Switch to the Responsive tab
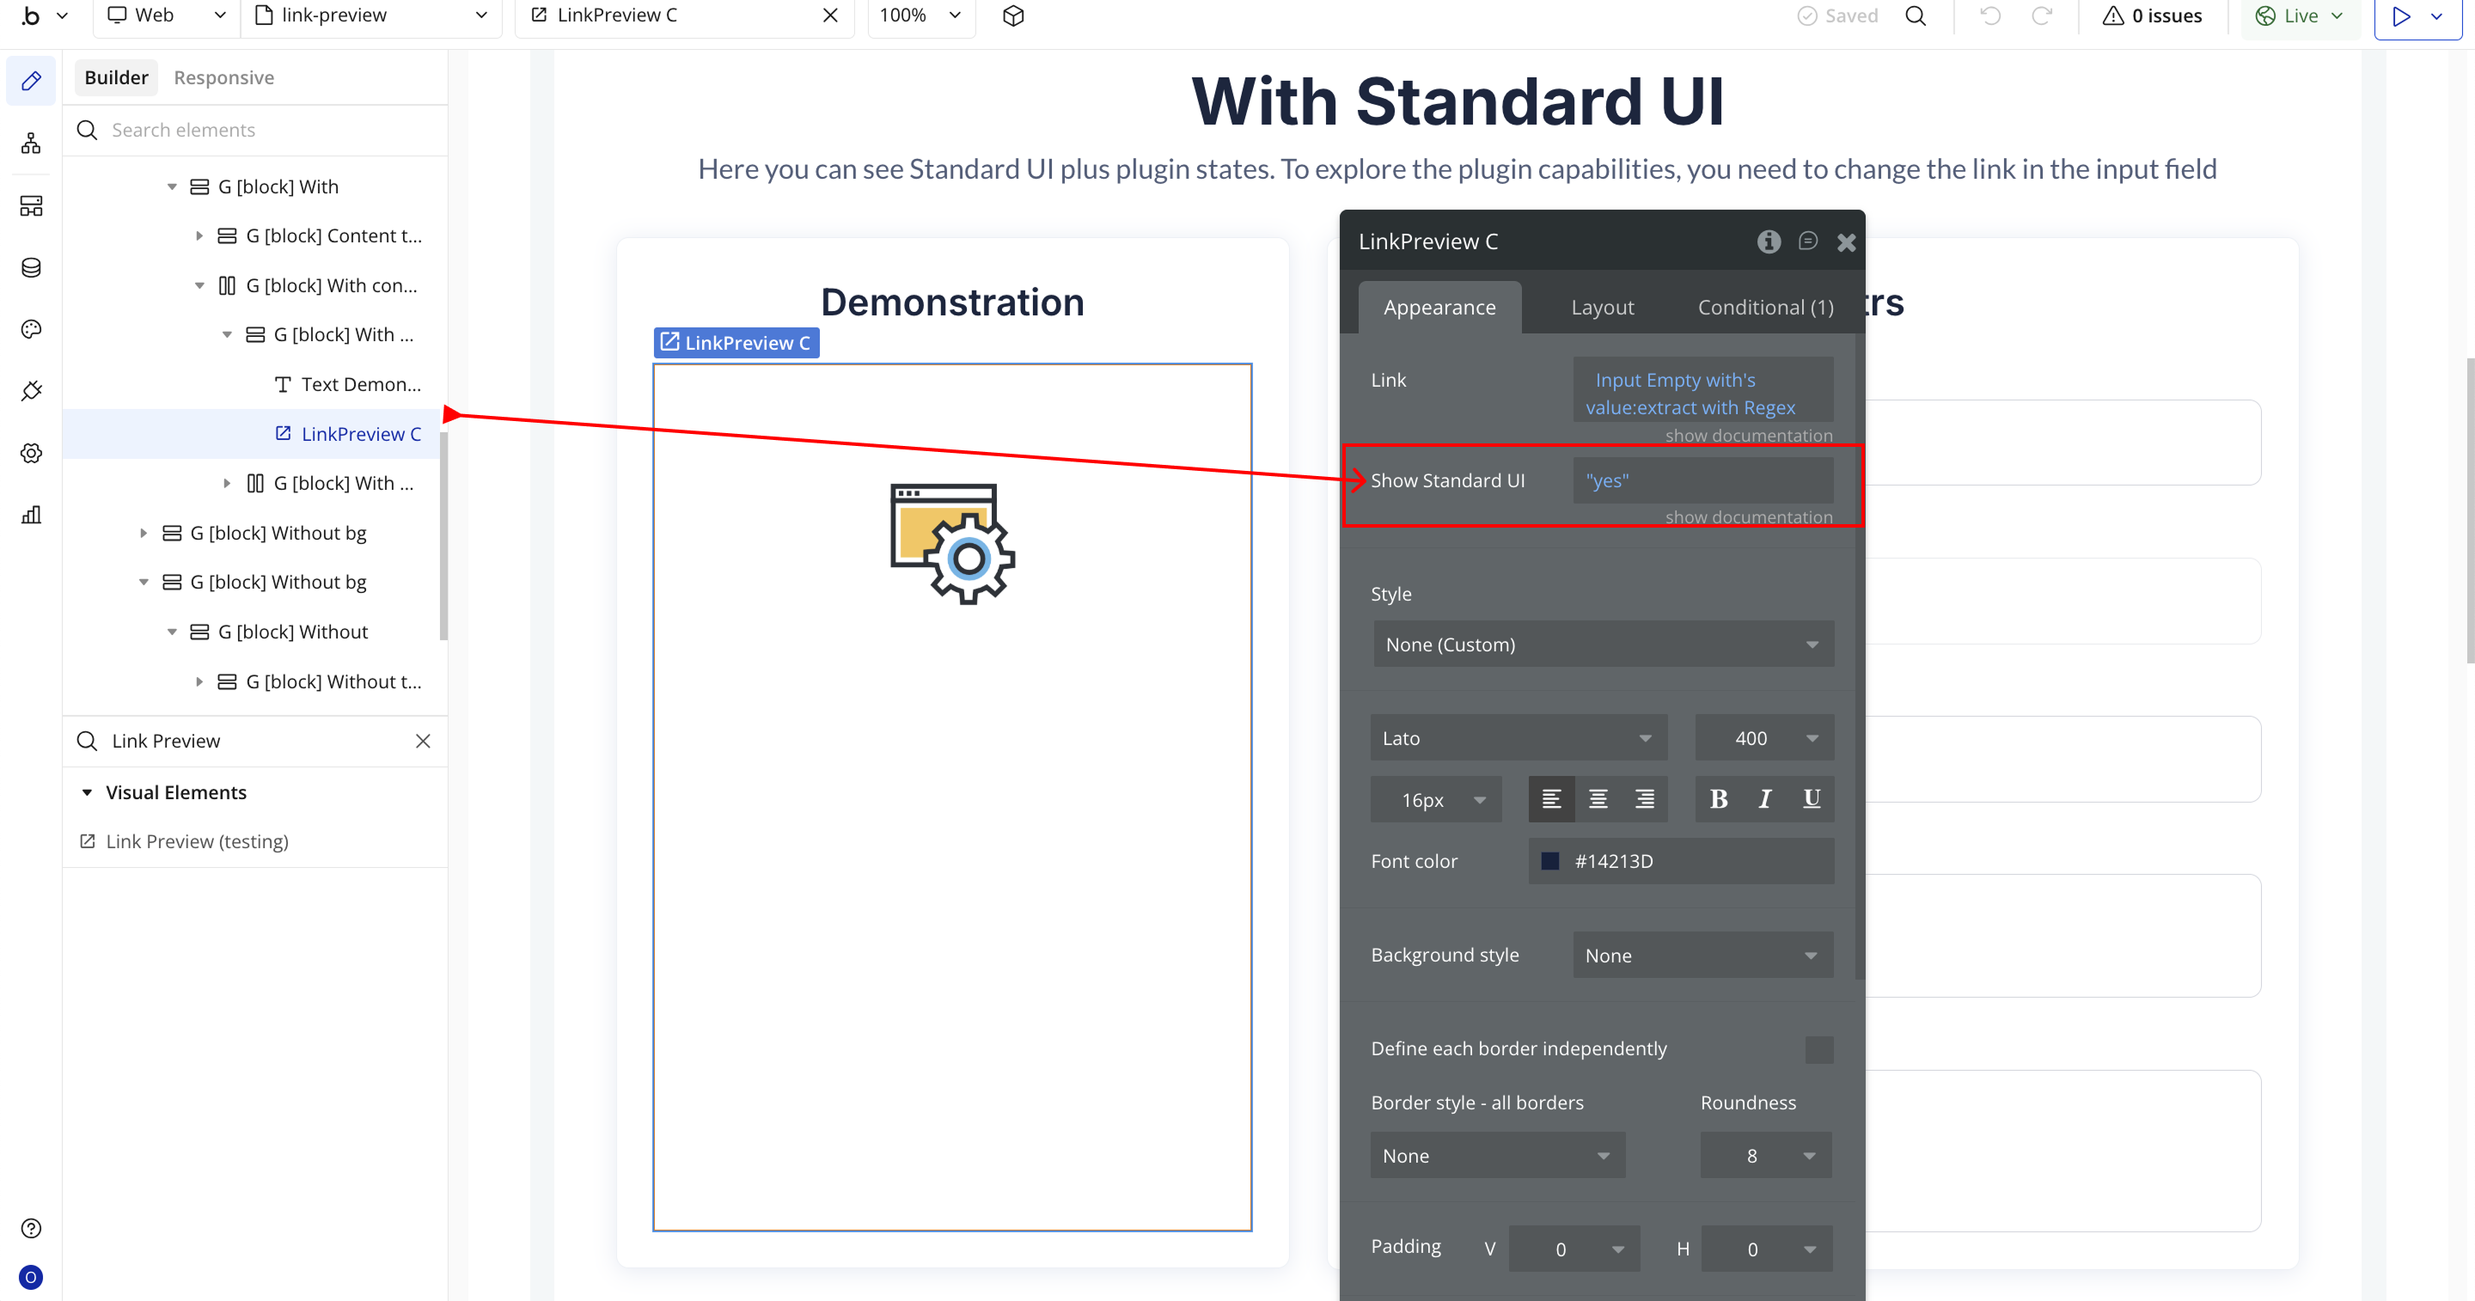Screen dimensions: 2475x1301 [x=223, y=78]
